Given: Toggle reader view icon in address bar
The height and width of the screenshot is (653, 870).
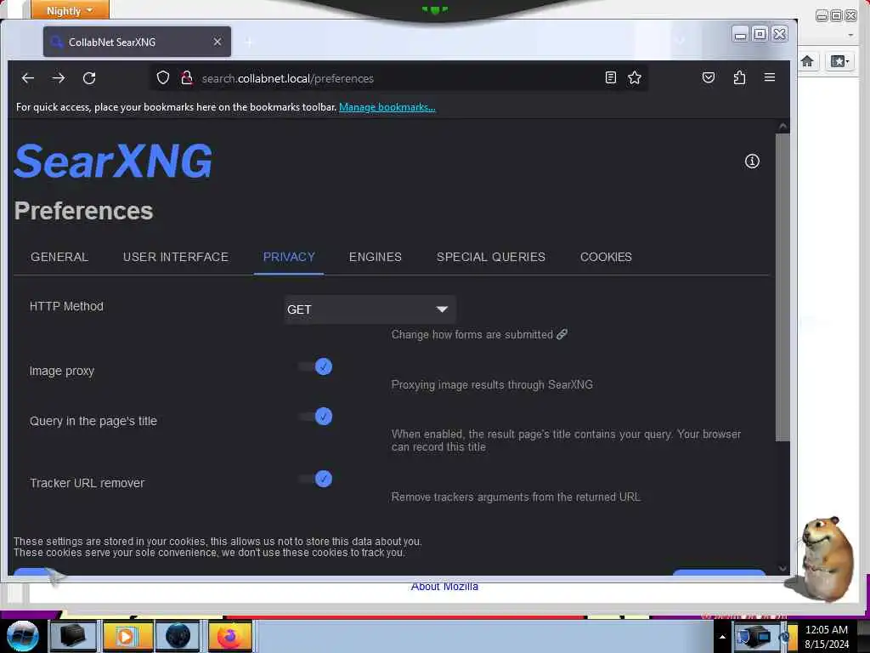Looking at the screenshot, I should pos(610,77).
